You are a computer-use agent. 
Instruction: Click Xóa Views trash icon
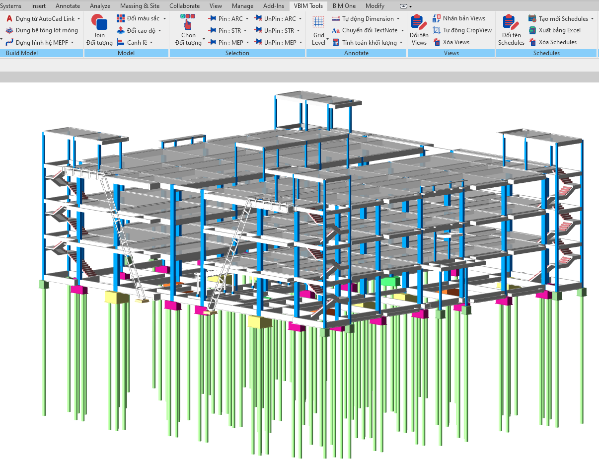coord(437,42)
